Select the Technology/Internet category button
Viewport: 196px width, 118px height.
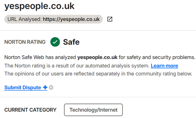(93, 110)
